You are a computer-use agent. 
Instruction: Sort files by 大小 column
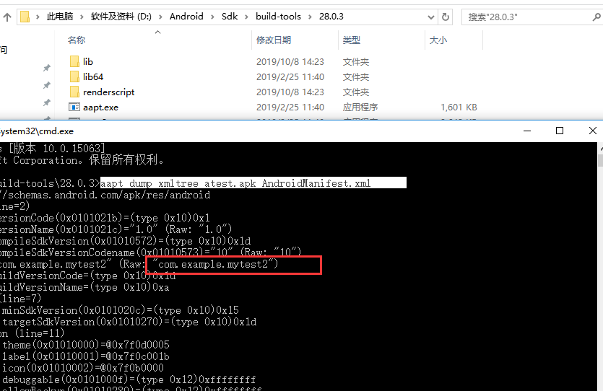438,40
